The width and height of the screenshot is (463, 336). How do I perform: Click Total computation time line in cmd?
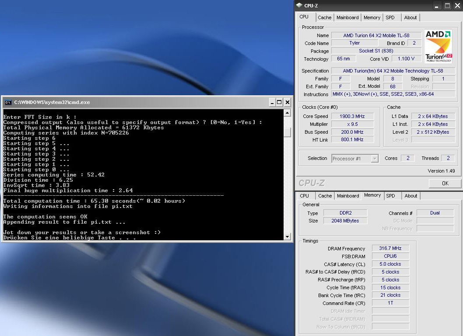coord(94,201)
